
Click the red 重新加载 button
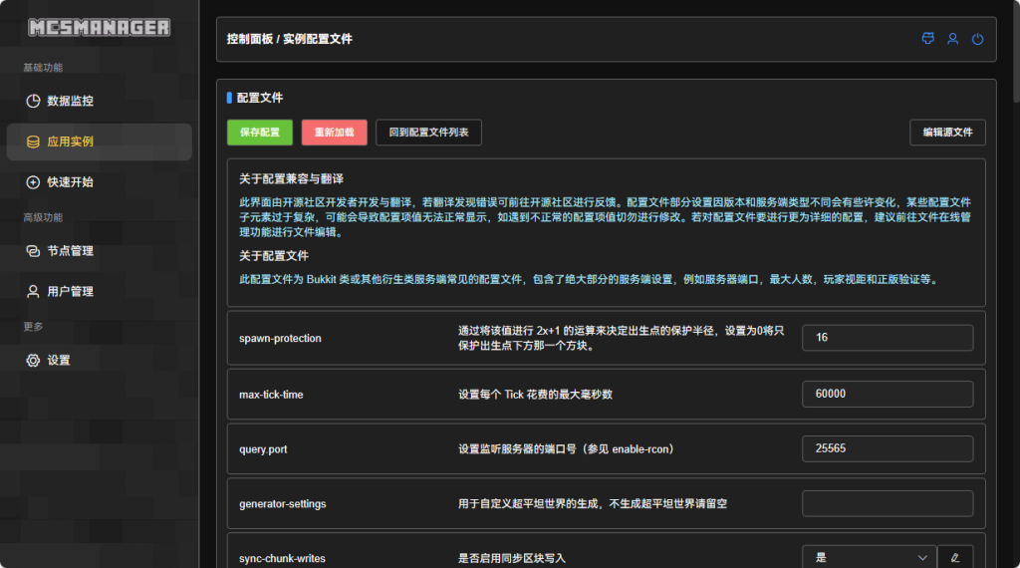[335, 133]
